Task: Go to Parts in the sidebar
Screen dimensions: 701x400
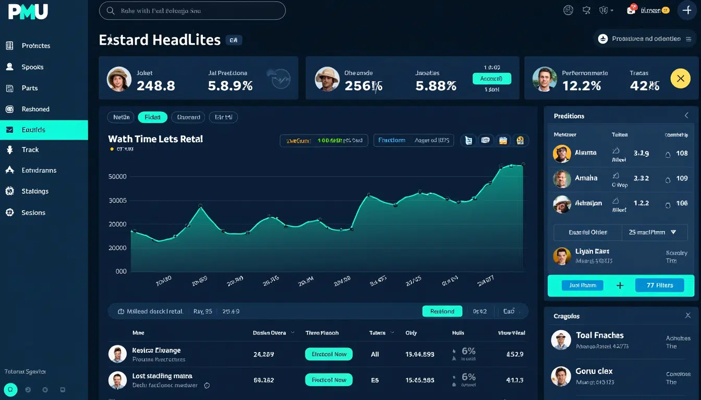Action: click(x=30, y=88)
